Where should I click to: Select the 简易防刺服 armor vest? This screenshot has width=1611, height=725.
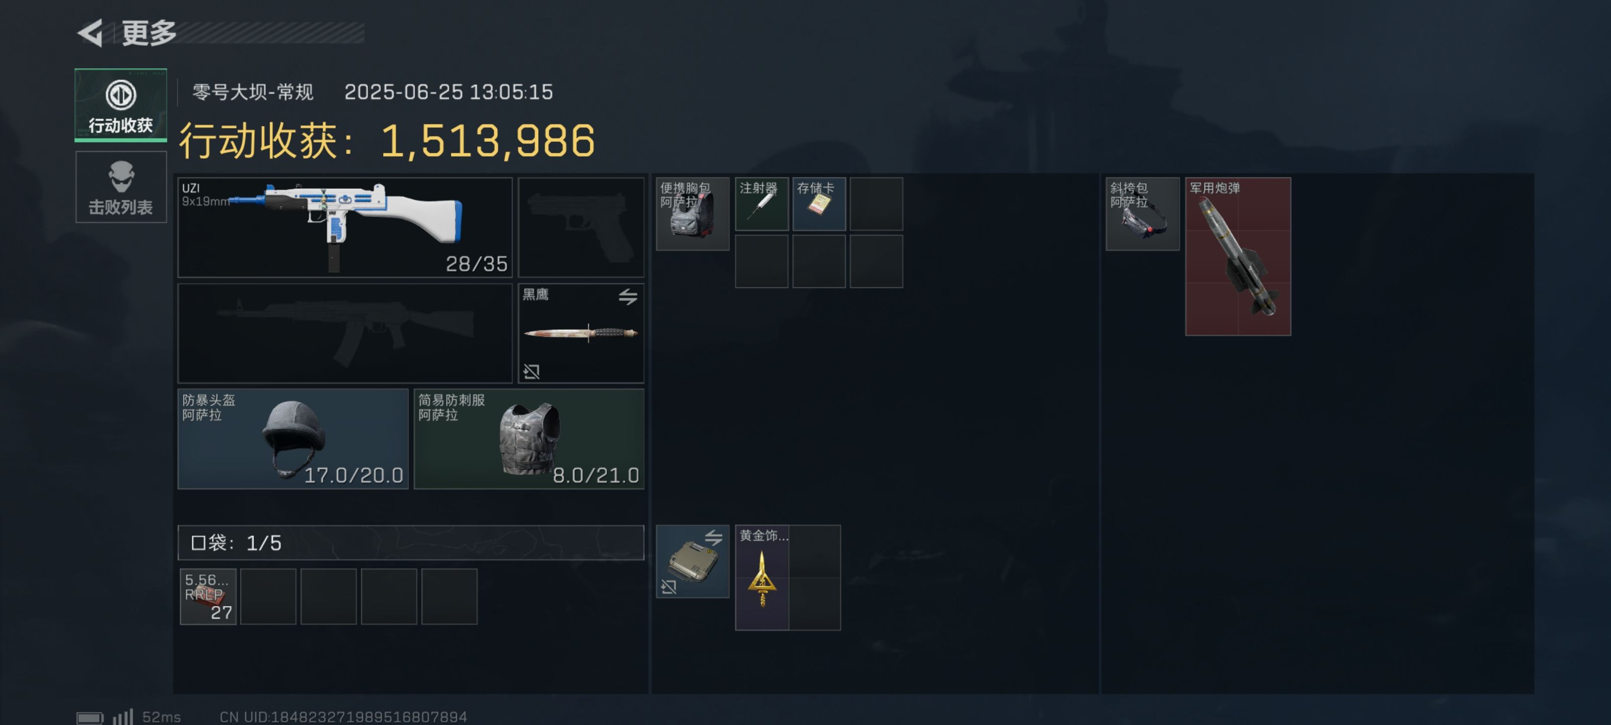click(x=529, y=439)
